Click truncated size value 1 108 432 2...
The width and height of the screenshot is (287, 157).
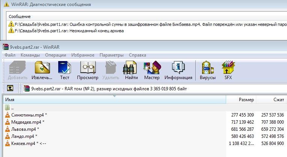tap(241, 143)
